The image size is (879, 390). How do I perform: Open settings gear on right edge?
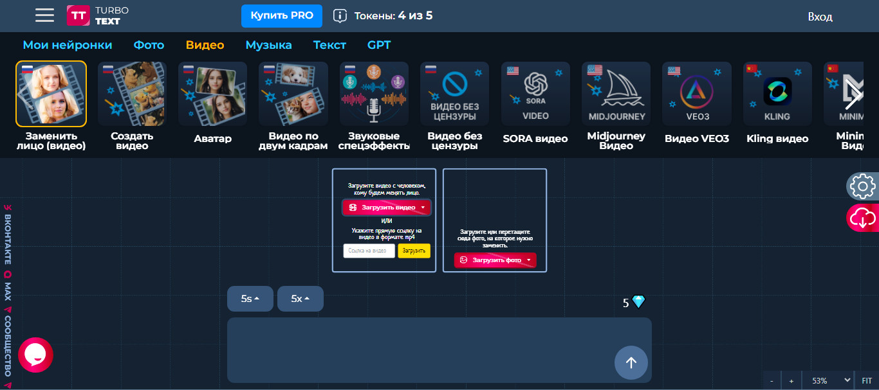point(862,186)
